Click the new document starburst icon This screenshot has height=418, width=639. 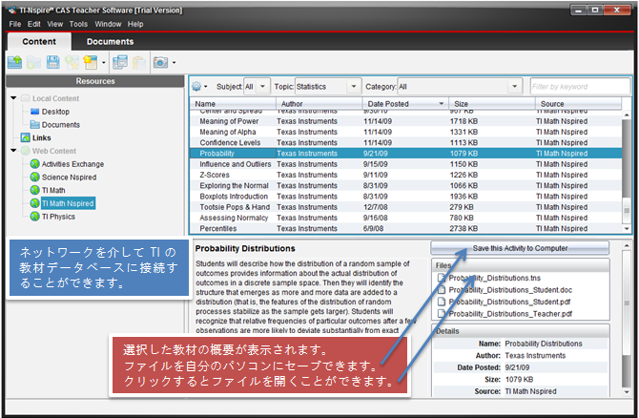tap(90, 62)
